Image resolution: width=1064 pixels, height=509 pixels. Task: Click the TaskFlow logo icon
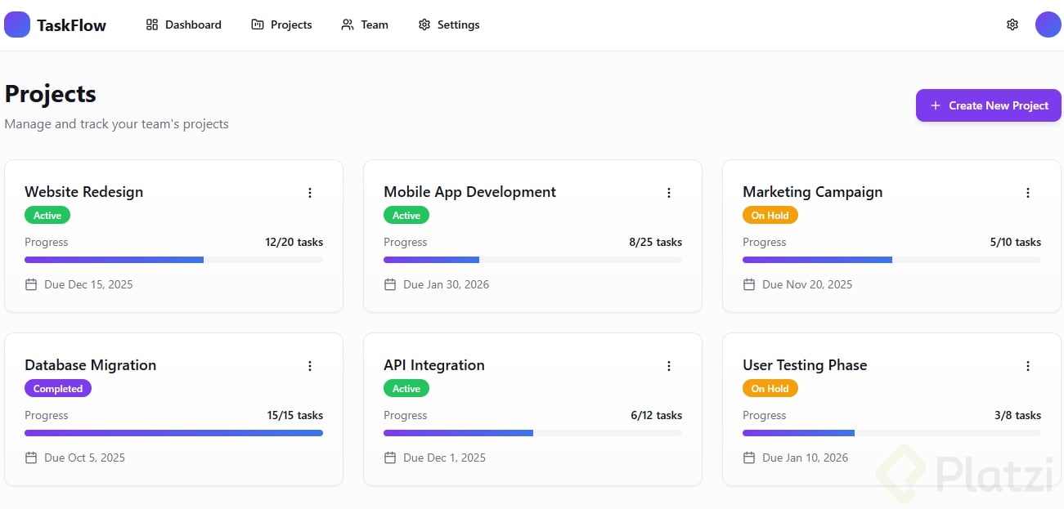tap(17, 25)
